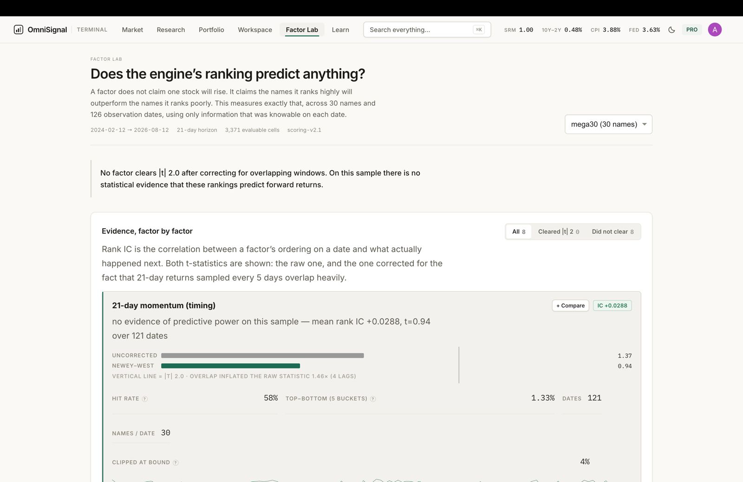Click the Uncorrected t-stat gray bar

pyautogui.click(x=262, y=356)
